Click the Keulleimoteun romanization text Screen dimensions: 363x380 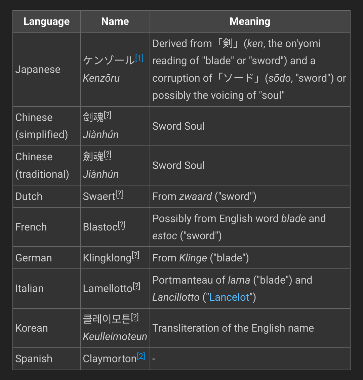[115, 337]
